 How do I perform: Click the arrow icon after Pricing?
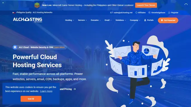75,89
